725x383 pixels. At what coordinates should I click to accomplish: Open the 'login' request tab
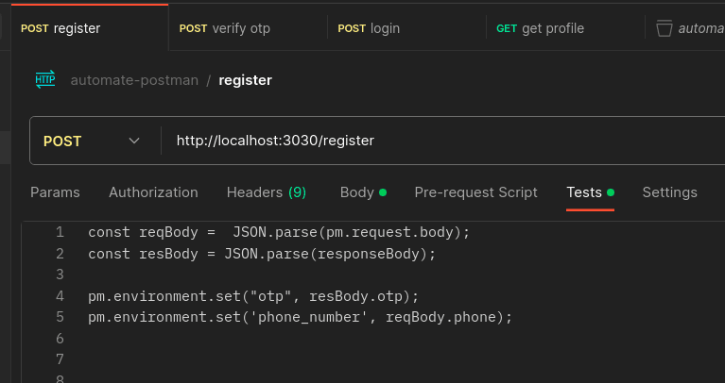(406, 28)
